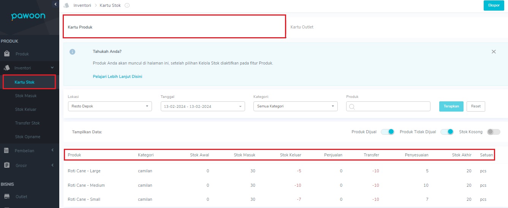Open the Tanggal date range picker

pos(203,106)
